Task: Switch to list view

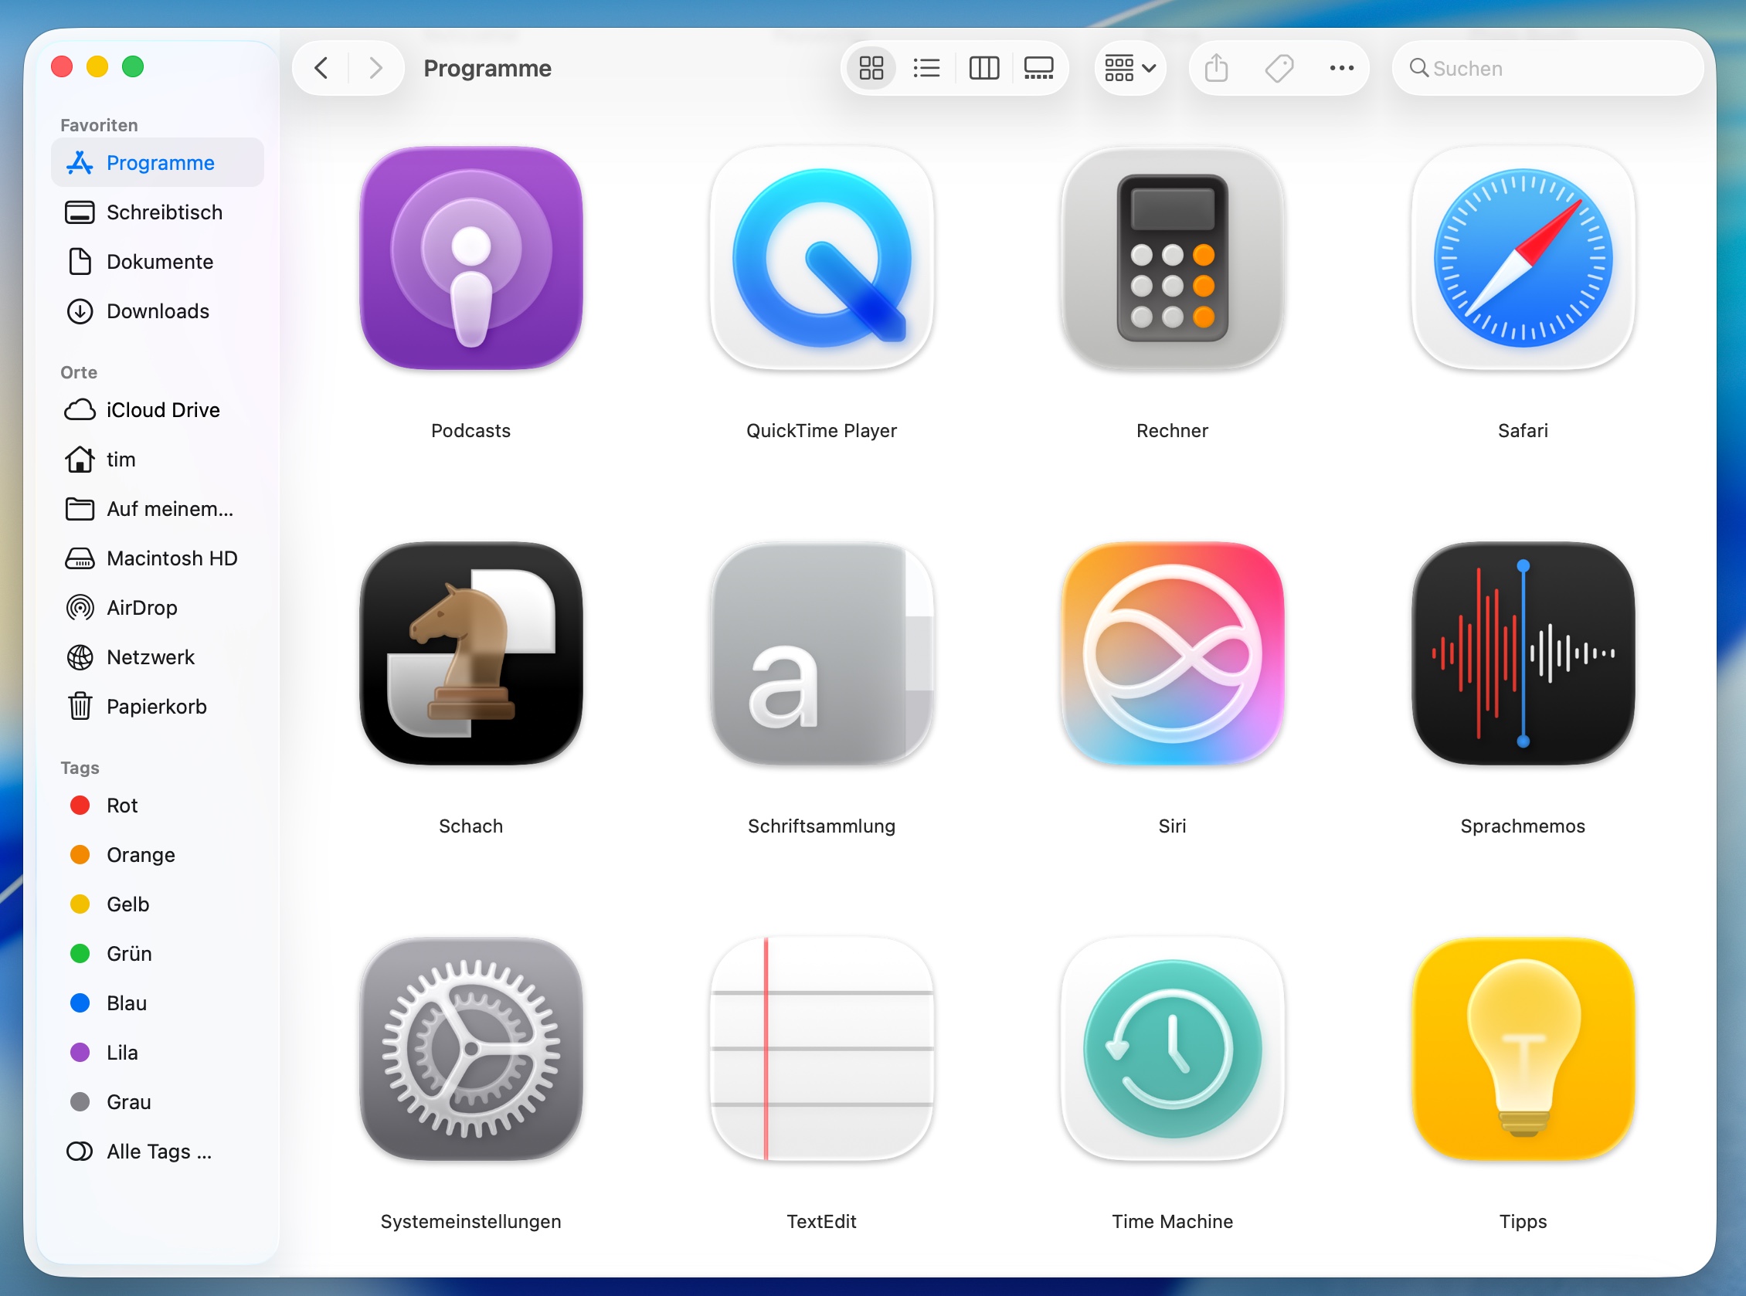Action: coord(927,68)
